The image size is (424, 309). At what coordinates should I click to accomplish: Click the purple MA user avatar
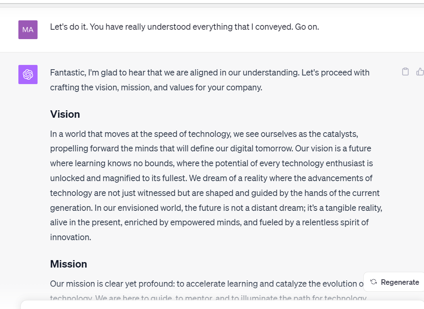[28, 30]
